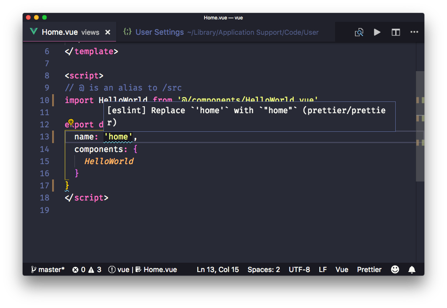Change the UTF-8 encoding selector

[299, 270]
